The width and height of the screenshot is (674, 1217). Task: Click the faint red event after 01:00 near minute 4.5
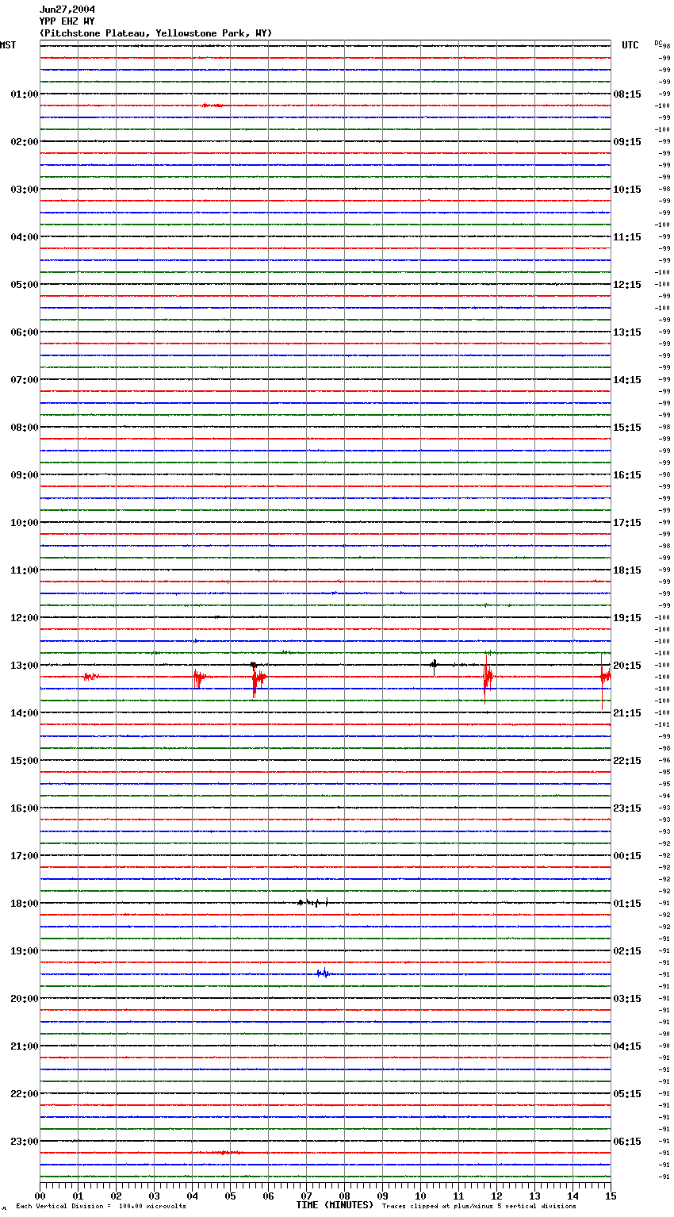(212, 106)
